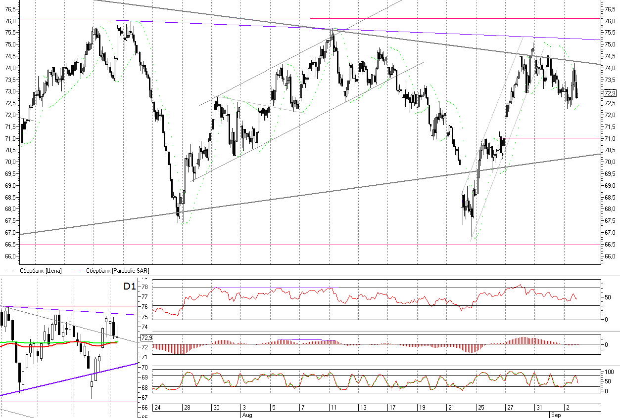Click the Sep month label on date axis
Image resolution: width=620 pixels, height=418 pixels.
tap(556, 415)
